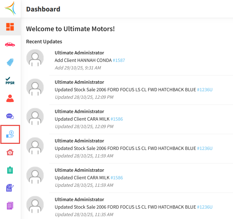The image size is (233, 219).
Task: Open client link #1587
Action: [119, 60]
